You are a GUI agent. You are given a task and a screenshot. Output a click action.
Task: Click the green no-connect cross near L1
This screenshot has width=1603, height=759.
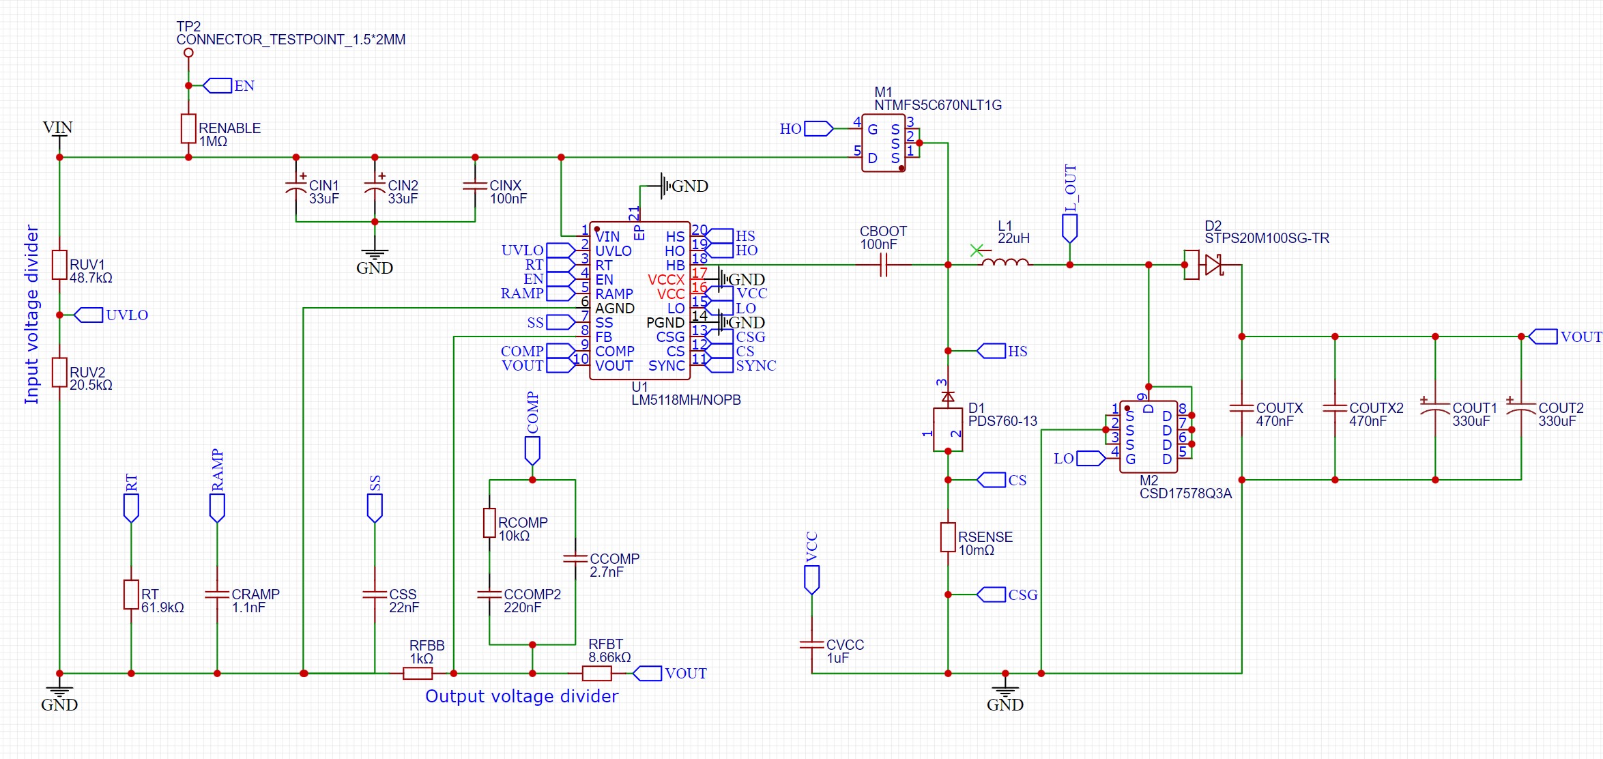(x=977, y=250)
